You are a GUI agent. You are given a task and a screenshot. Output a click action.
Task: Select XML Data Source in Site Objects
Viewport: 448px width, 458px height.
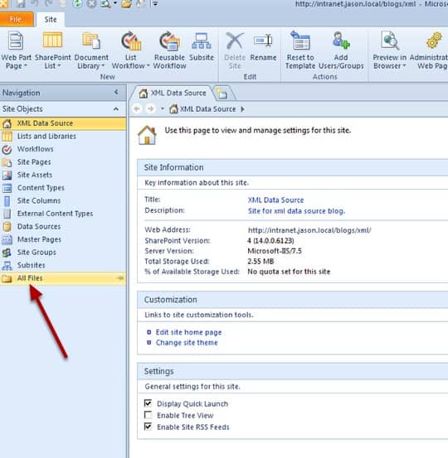pos(63,123)
